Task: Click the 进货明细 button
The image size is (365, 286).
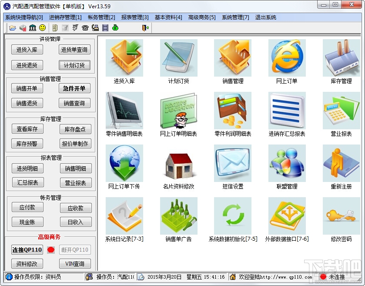Action: (27, 168)
